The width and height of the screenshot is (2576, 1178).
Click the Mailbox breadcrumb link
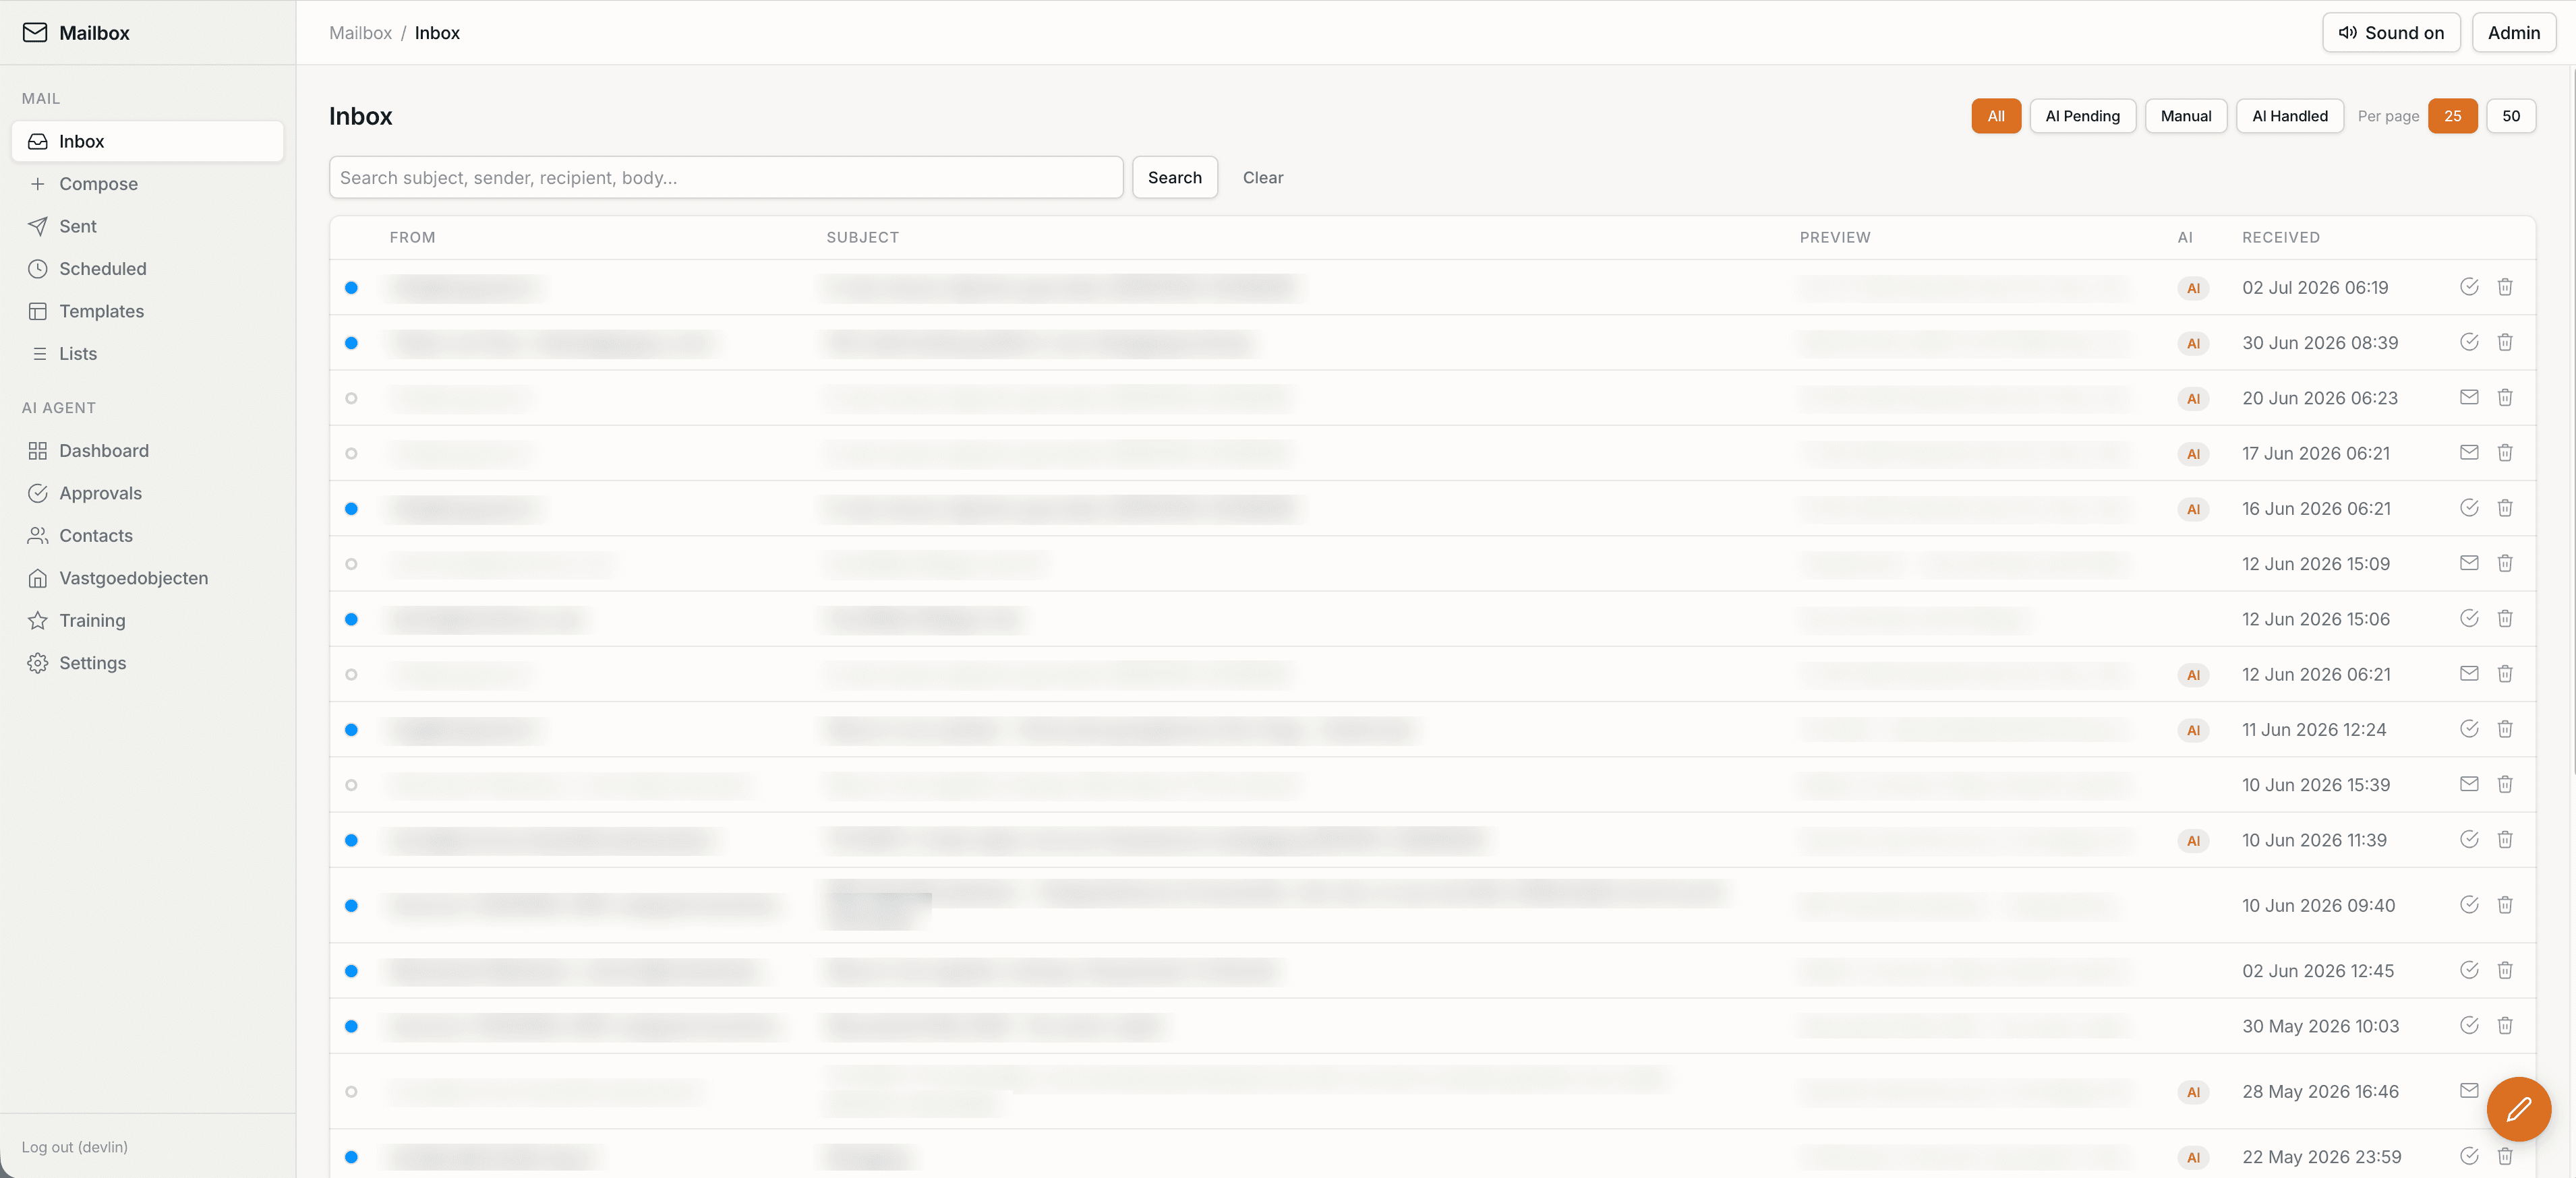(x=360, y=32)
